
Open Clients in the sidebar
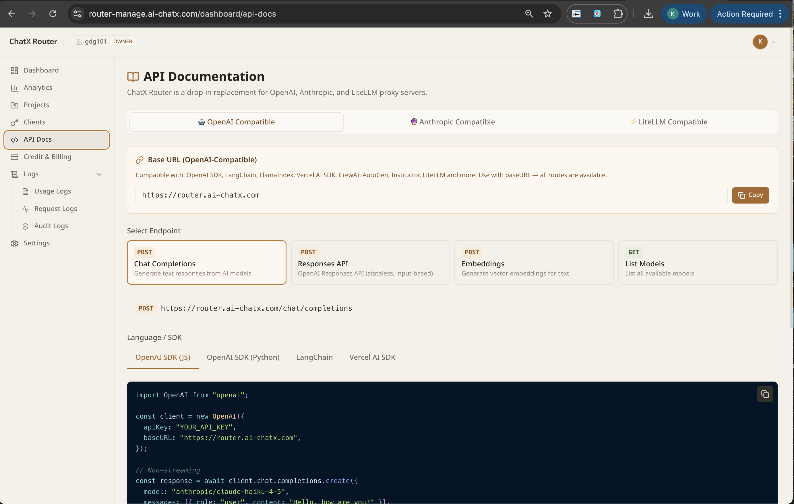tap(57, 122)
